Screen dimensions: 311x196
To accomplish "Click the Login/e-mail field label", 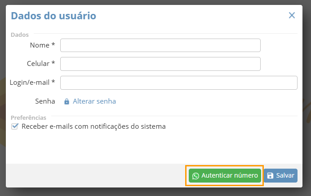I will (x=32, y=83).
